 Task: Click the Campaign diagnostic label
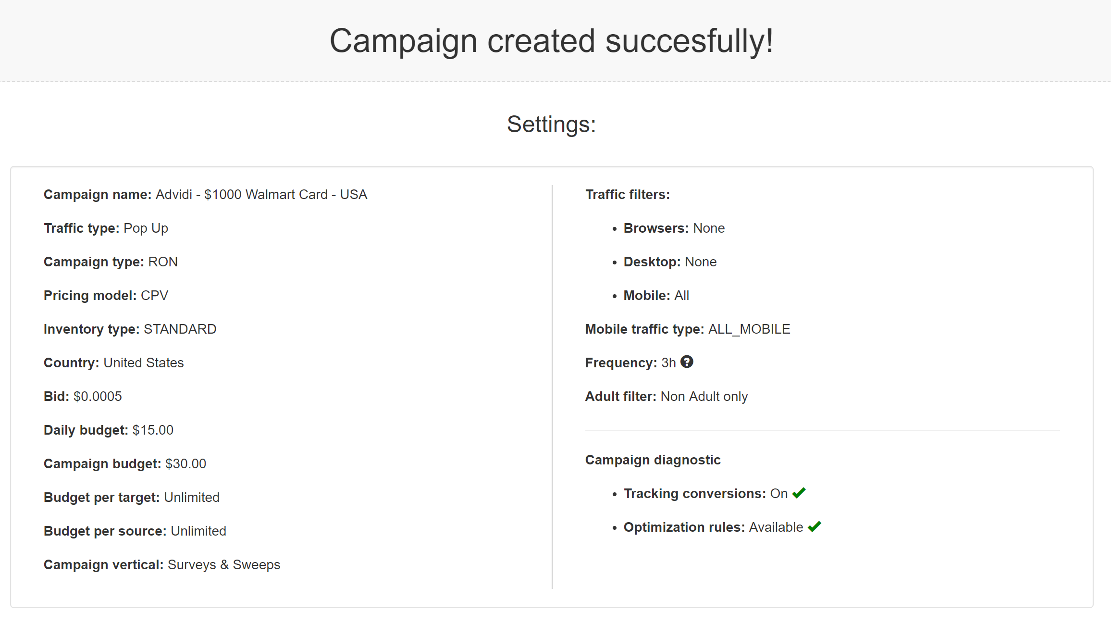(653, 460)
